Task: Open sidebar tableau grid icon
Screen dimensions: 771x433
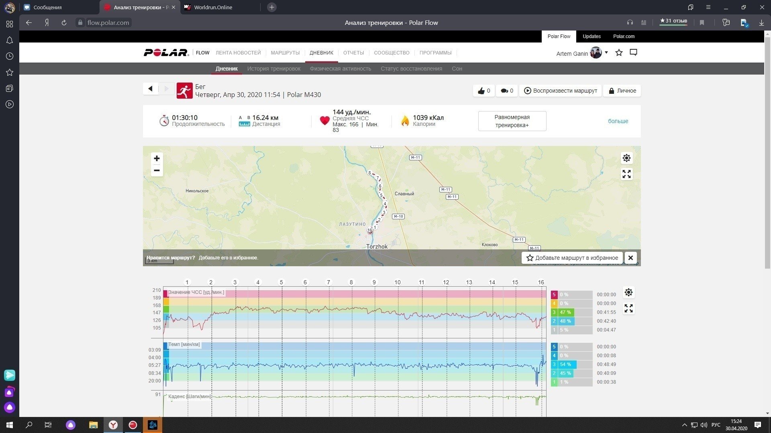Action: click(x=10, y=24)
